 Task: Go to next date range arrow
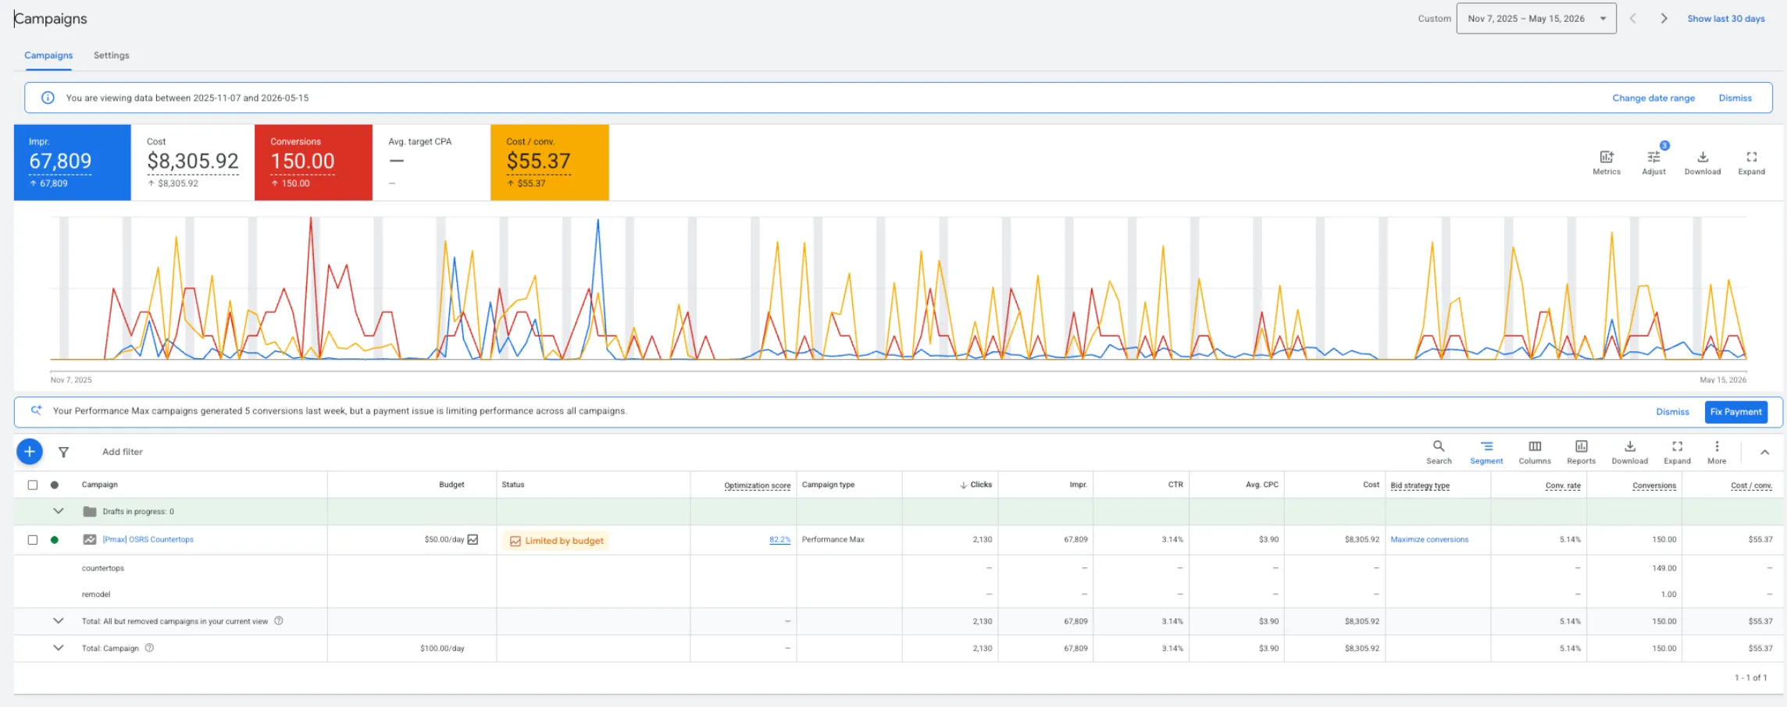[1664, 19]
